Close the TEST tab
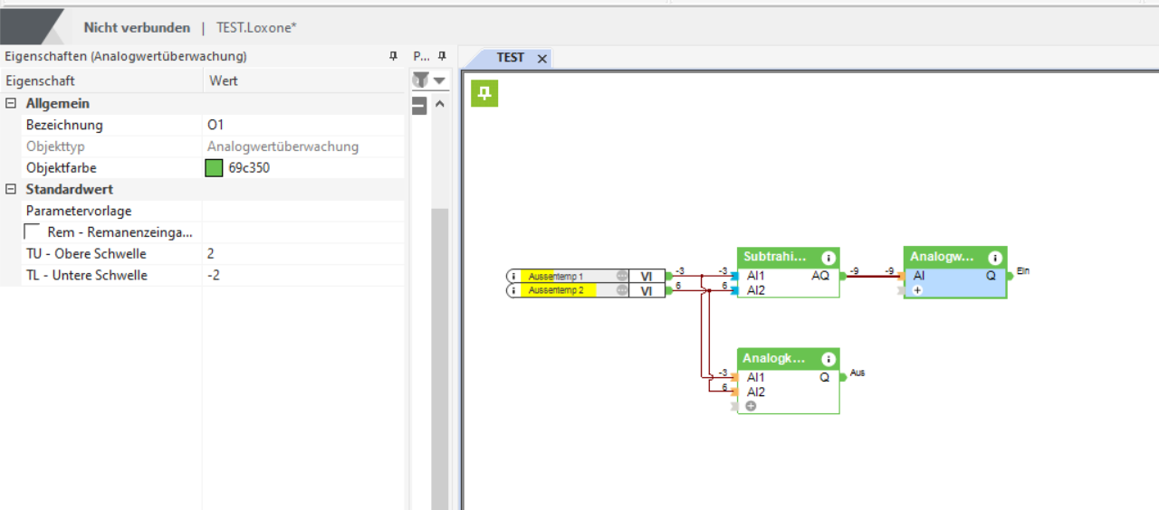This screenshot has height=510, width=1159. coord(541,58)
